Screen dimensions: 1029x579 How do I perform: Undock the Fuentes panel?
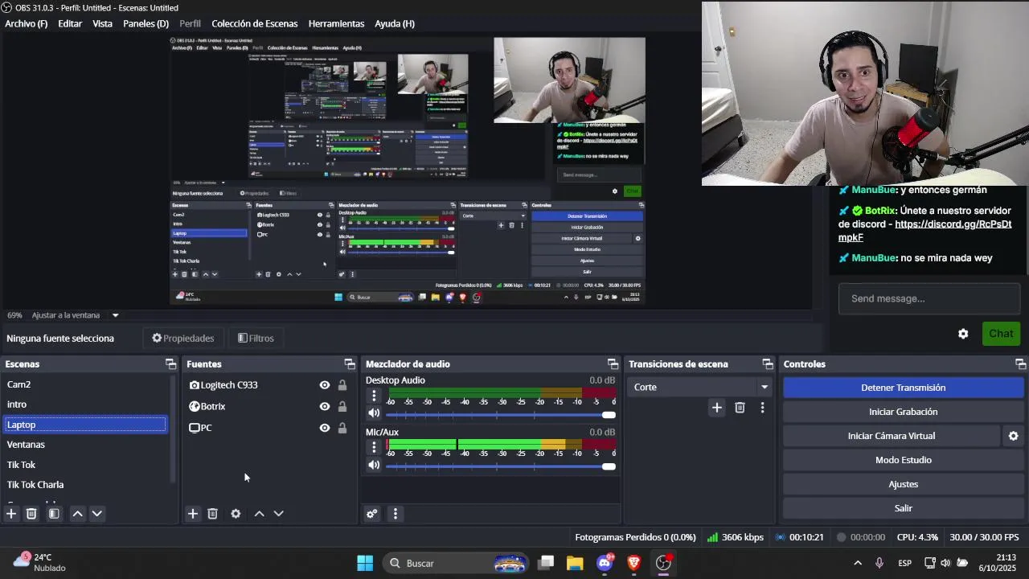click(350, 364)
